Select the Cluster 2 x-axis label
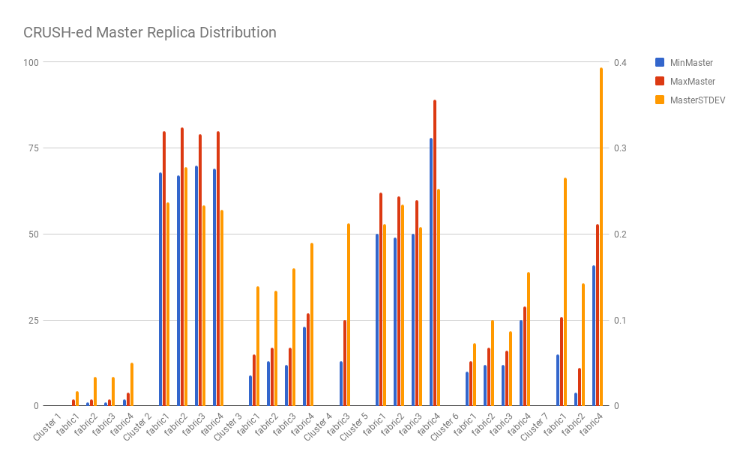 pos(138,425)
